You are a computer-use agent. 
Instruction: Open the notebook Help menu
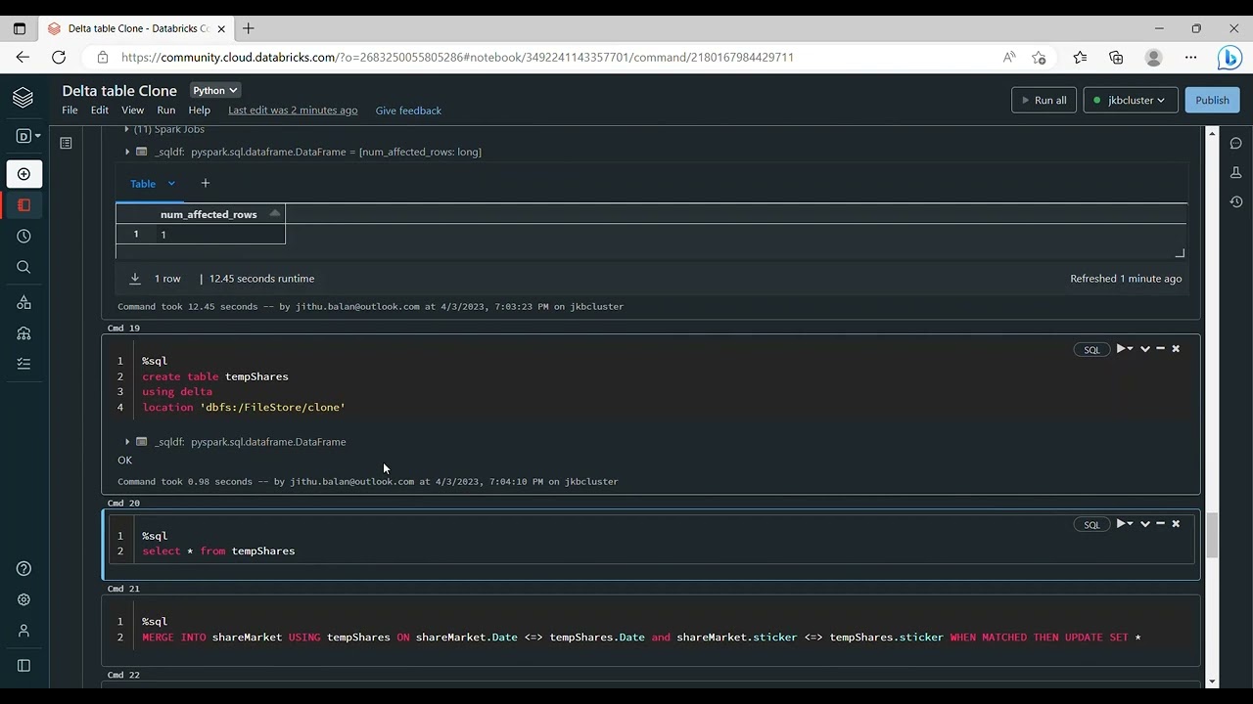[200, 110]
